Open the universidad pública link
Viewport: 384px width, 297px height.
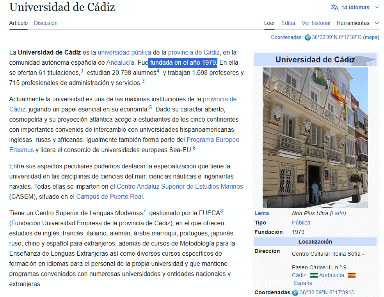124,53
